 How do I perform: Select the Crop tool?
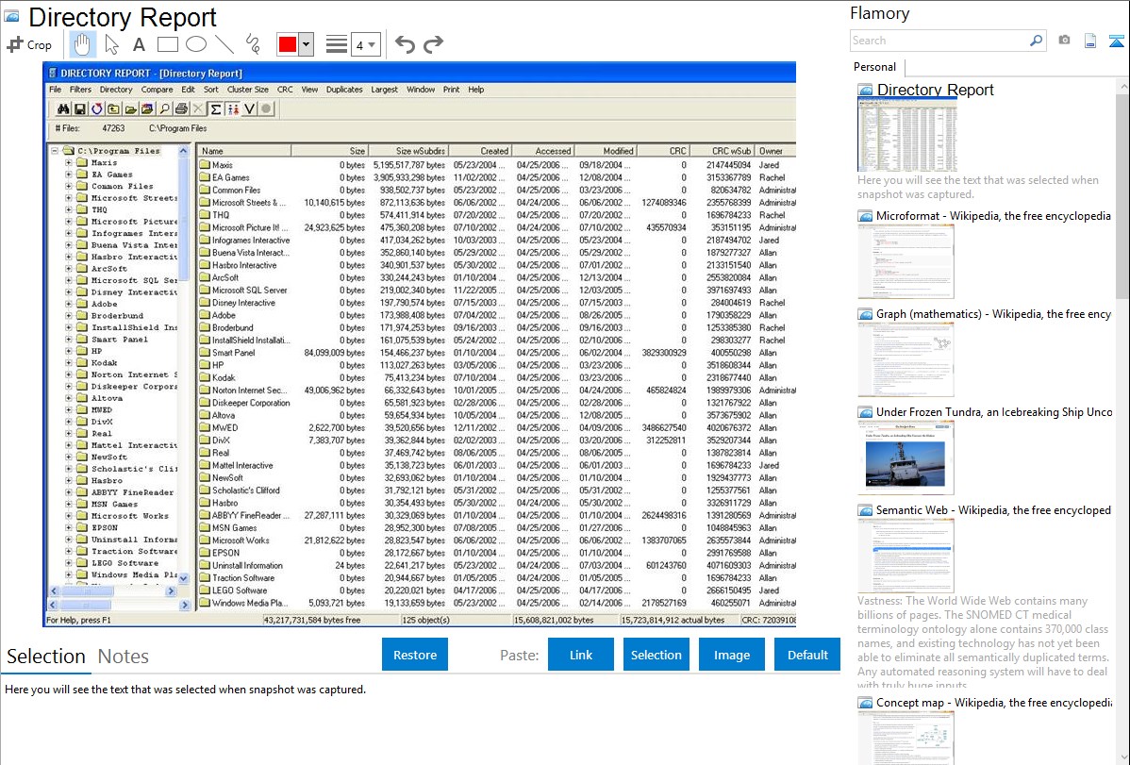point(29,44)
